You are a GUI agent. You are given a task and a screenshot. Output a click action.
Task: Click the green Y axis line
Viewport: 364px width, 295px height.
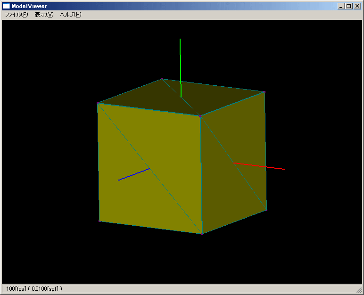[x=181, y=68]
